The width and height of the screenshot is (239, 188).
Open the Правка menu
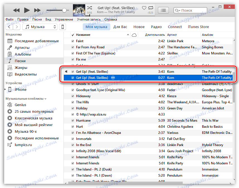(x=23, y=19)
